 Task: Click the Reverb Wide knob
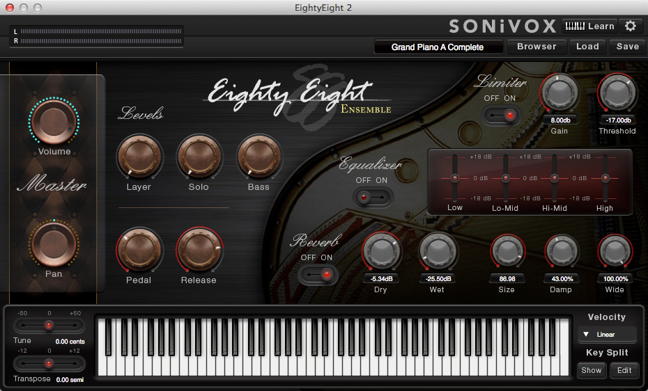(x=615, y=252)
